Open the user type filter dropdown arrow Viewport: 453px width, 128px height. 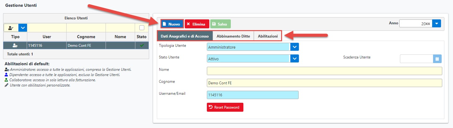click(23, 28)
